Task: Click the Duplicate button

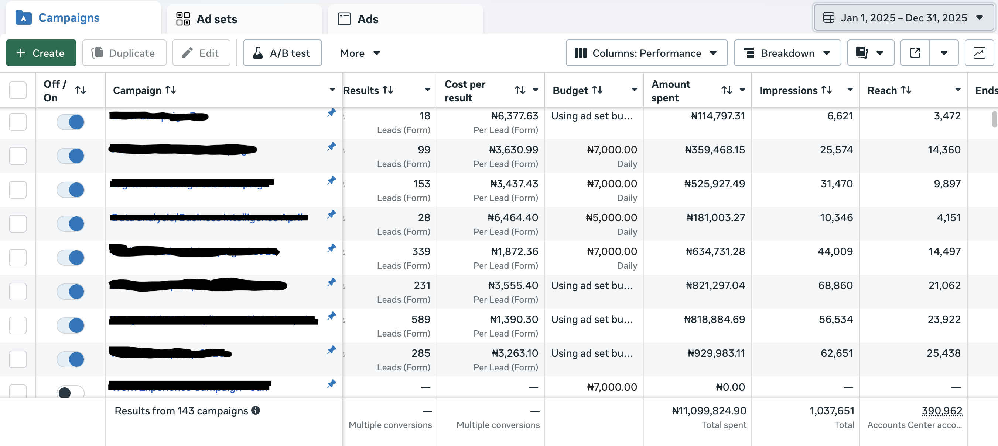Action: point(124,53)
